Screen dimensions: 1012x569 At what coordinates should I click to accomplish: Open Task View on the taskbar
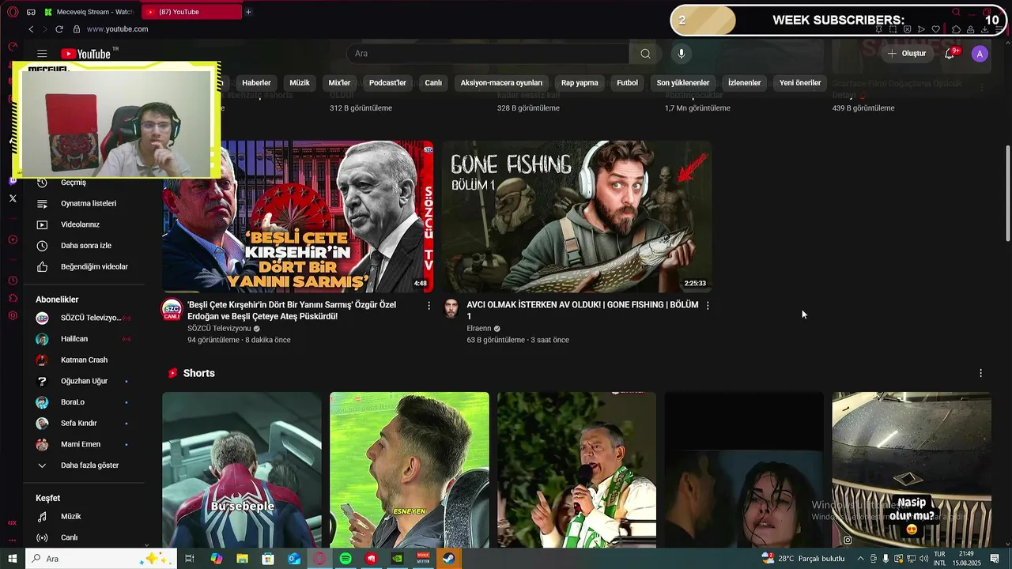(x=190, y=559)
